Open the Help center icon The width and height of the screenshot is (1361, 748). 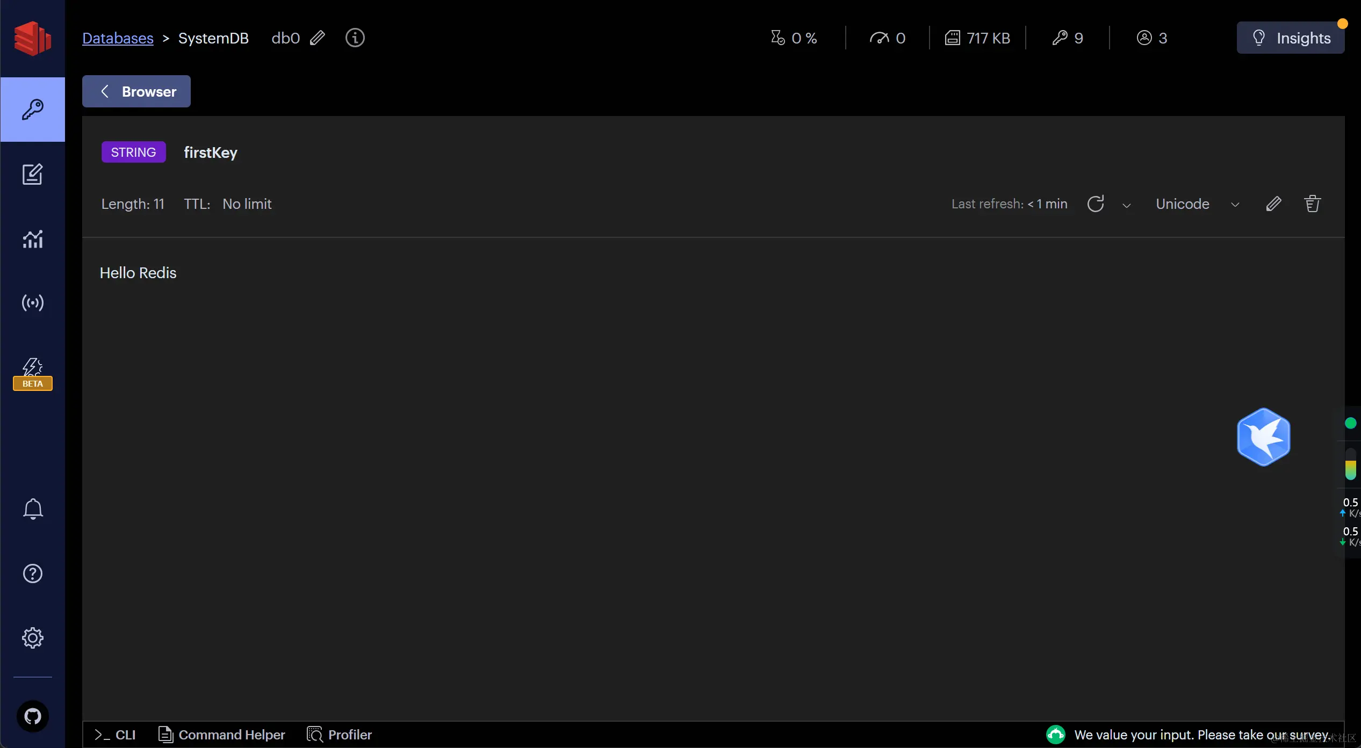32,573
